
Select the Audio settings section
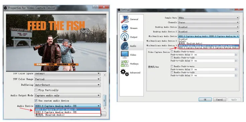pyautogui.click(x=131, y=46)
